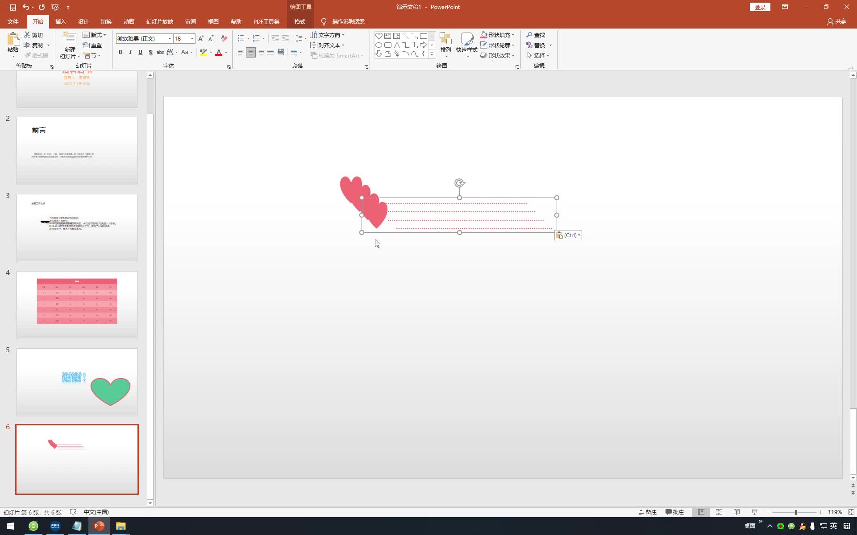857x535 pixels.
Task: Click the New Slide (新建幻灯片) icon
Action: (70, 38)
